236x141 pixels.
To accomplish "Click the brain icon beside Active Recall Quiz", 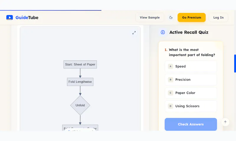I will tap(163, 32).
